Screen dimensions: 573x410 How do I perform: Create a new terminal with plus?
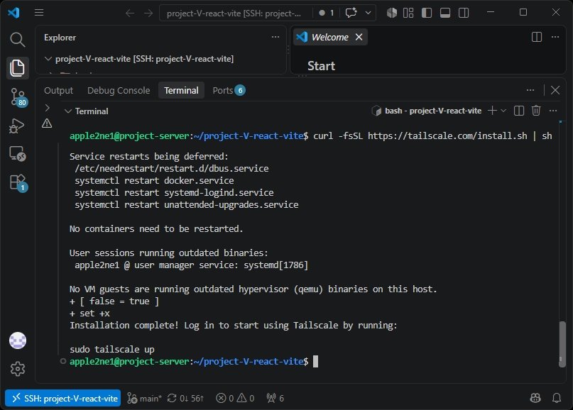coord(492,111)
